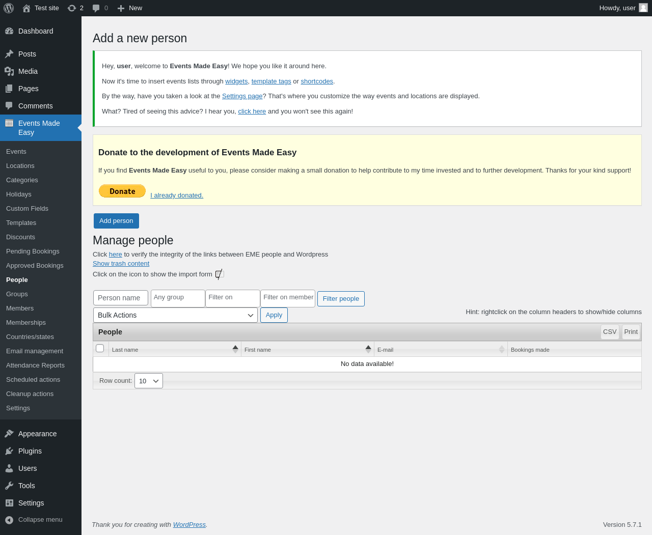Click the Tools wrench icon
This screenshot has height=535, width=652.
(9, 486)
